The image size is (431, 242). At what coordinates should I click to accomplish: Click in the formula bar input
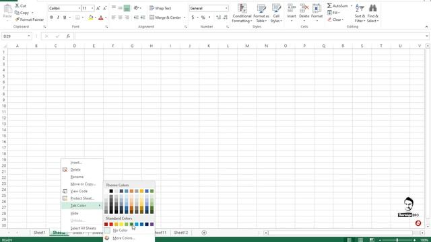point(250,36)
